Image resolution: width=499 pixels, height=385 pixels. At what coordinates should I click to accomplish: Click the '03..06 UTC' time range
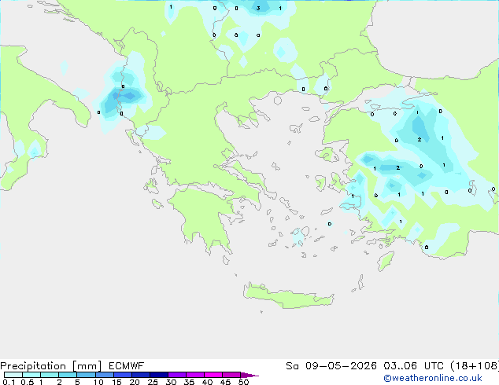[x=414, y=366]
